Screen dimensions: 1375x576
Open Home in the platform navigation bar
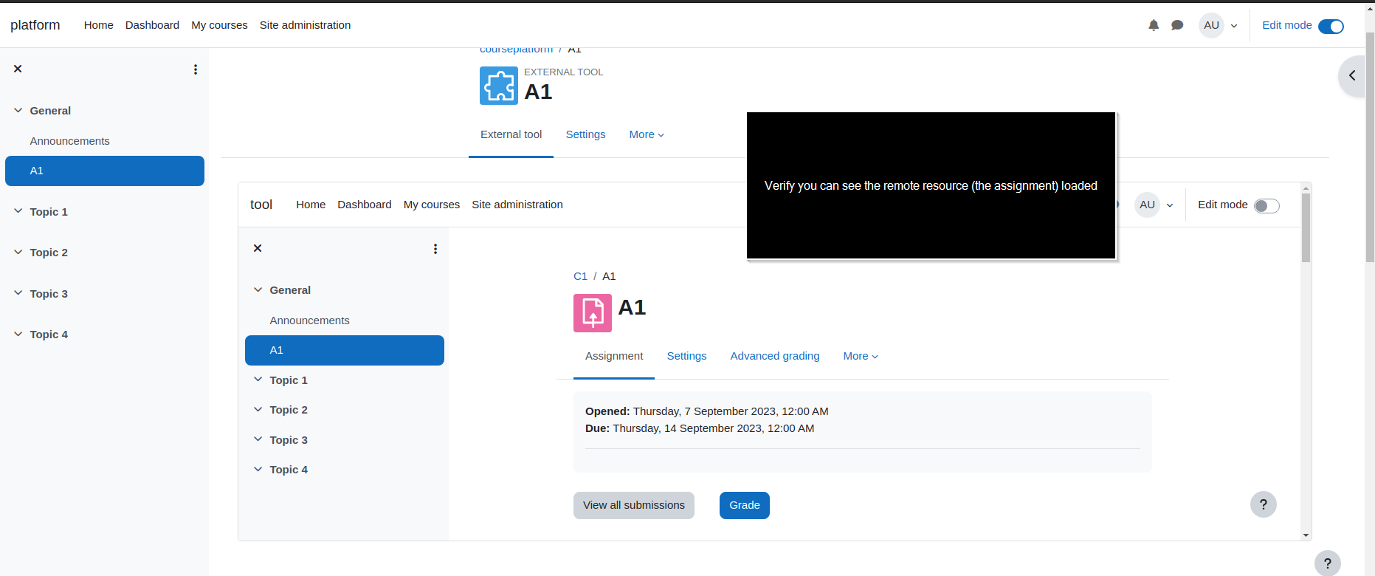pos(99,25)
